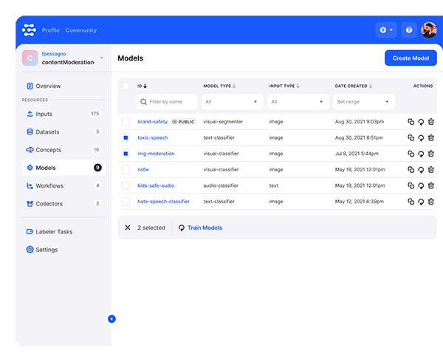Collapse the sidebar with arrow button
This screenshot has height=362, width=443.
coord(111,319)
